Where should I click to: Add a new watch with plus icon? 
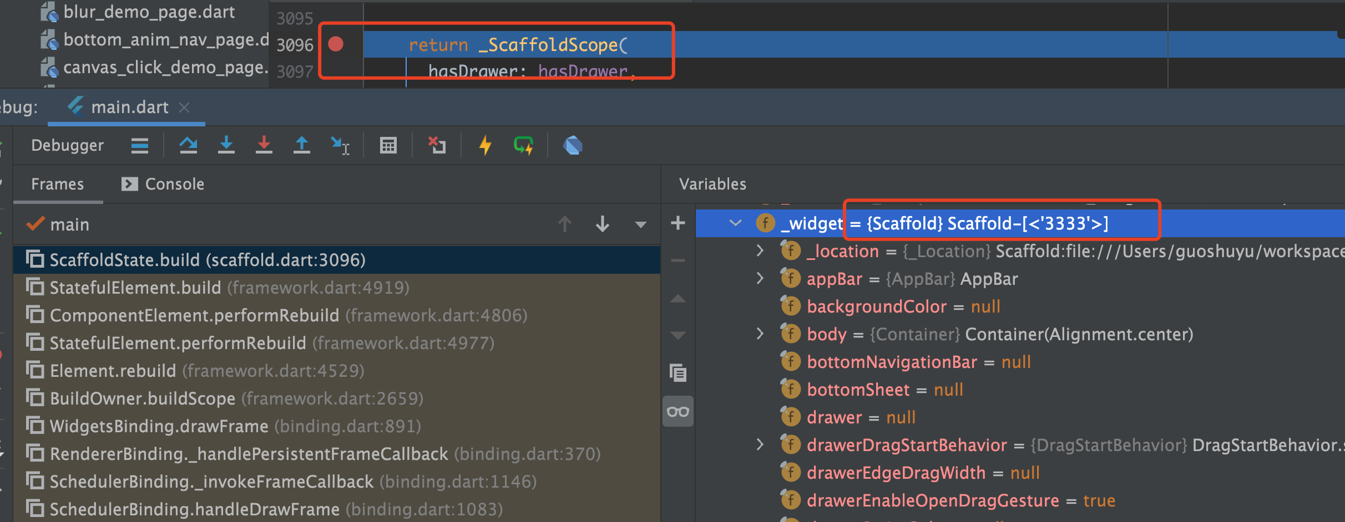click(678, 223)
